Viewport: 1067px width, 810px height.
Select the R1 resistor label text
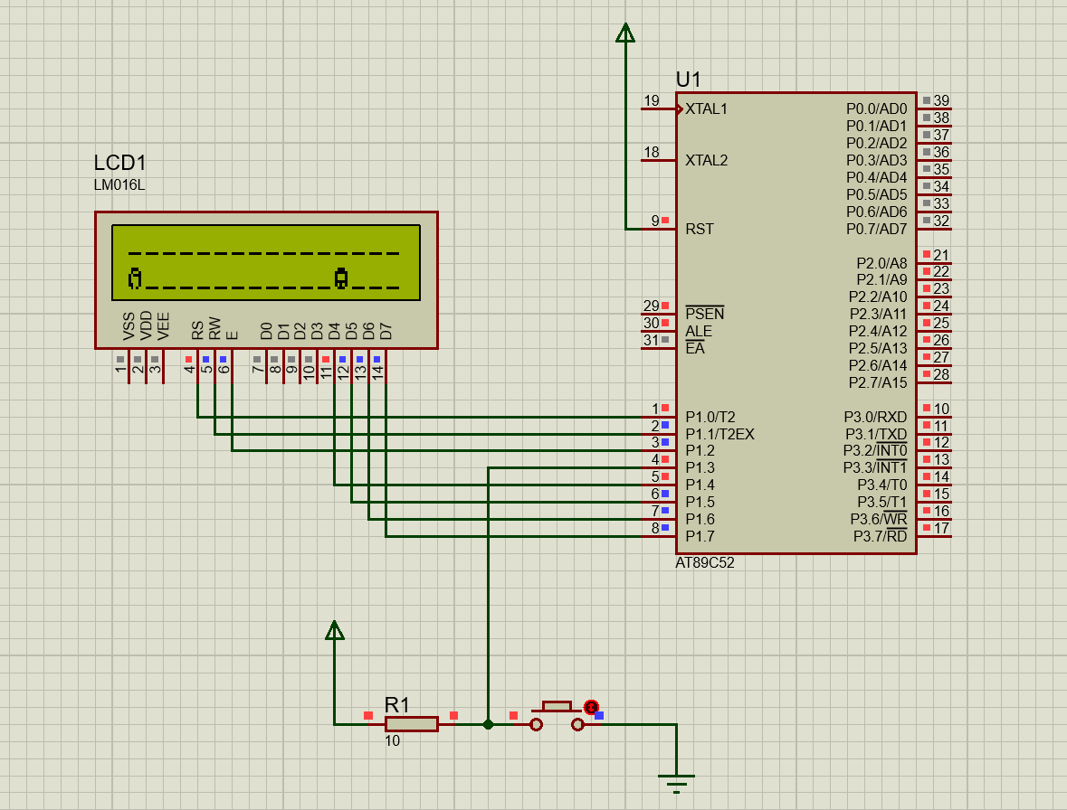pyautogui.click(x=396, y=704)
